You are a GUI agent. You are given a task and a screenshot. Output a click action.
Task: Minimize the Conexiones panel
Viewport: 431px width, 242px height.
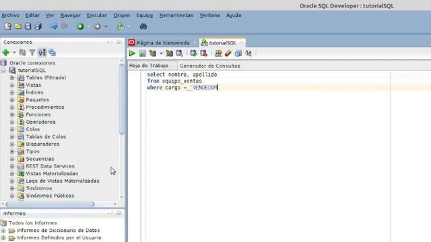pyautogui.click(x=119, y=42)
